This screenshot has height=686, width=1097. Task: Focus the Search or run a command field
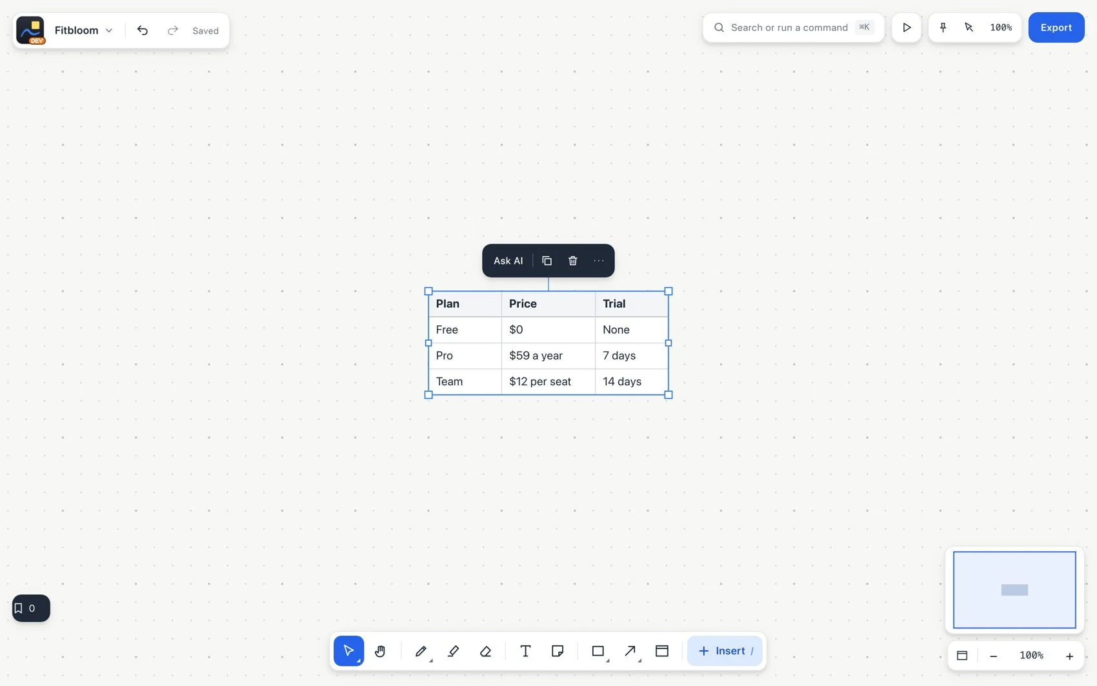click(793, 28)
